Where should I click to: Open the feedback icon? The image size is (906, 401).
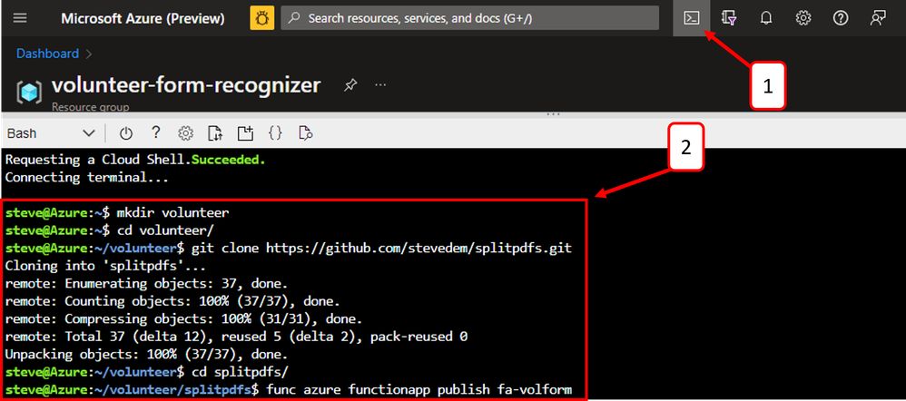[x=878, y=18]
